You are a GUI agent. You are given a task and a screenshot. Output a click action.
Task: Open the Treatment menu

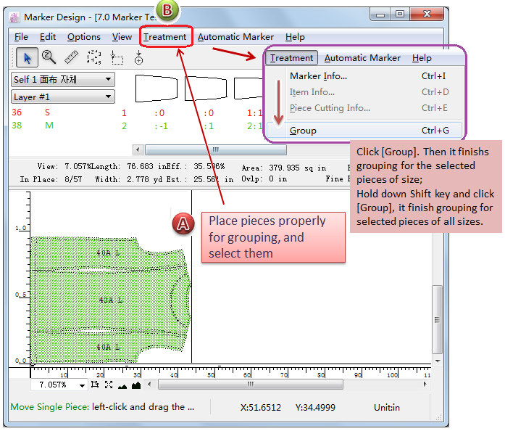pos(164,37)
